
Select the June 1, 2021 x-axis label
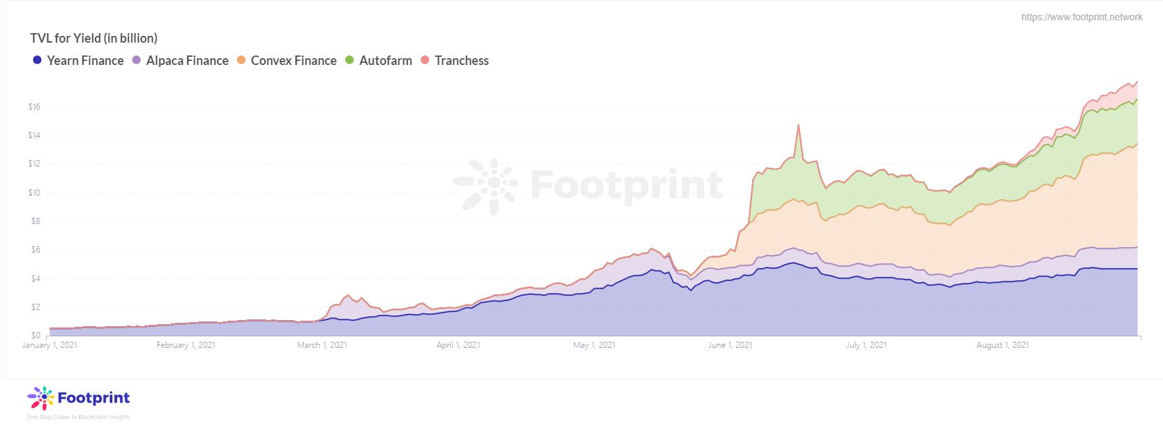click(730, 345)
